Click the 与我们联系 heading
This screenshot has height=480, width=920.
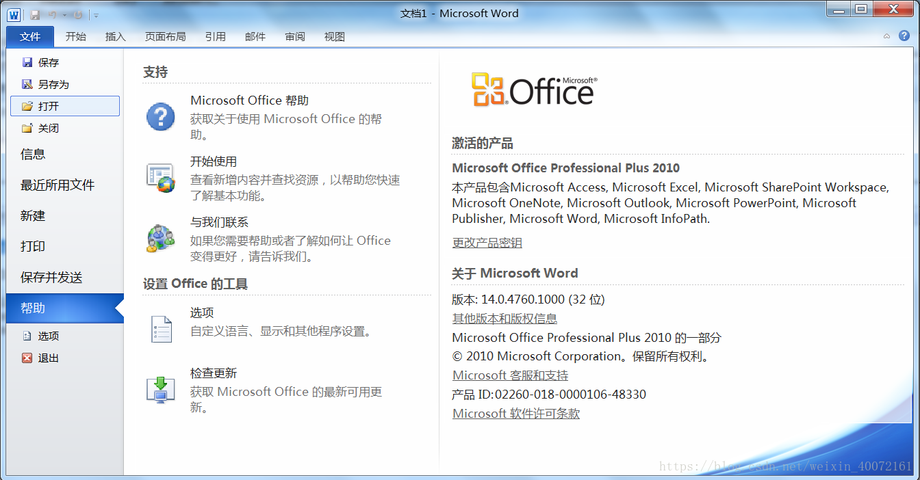point(219,222)
